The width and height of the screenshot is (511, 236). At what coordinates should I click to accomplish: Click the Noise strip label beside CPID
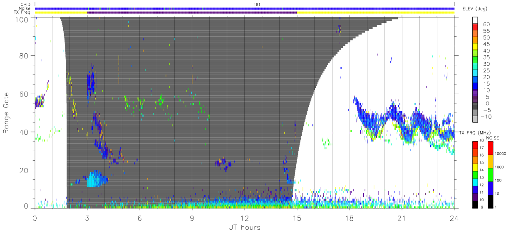pyautogui.click(x=25, y=8)
